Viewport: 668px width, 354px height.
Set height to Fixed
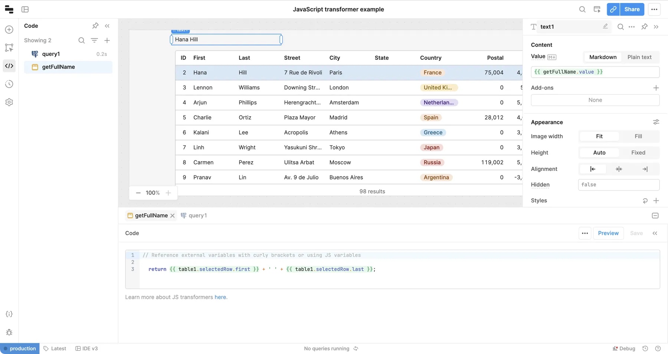[x=638, y=153]
